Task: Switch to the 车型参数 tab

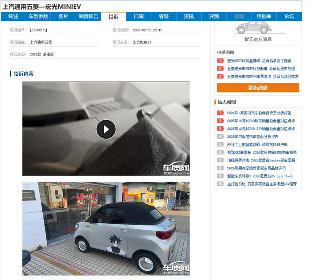Action: (38, 16)
